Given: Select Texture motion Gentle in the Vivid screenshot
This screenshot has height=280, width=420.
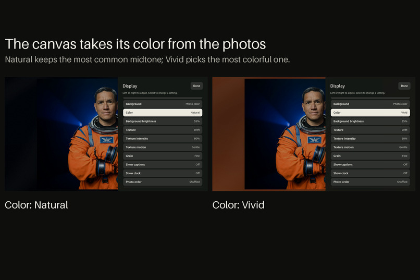Looking at the screenshot, I should coord(370,147).
